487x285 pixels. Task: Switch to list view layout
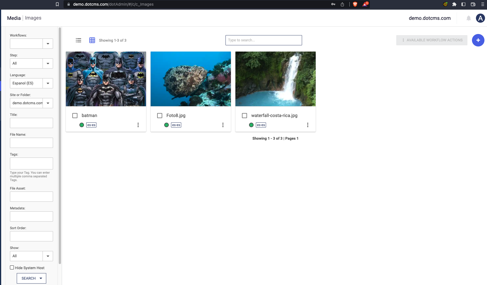click(x=79, y=40)
